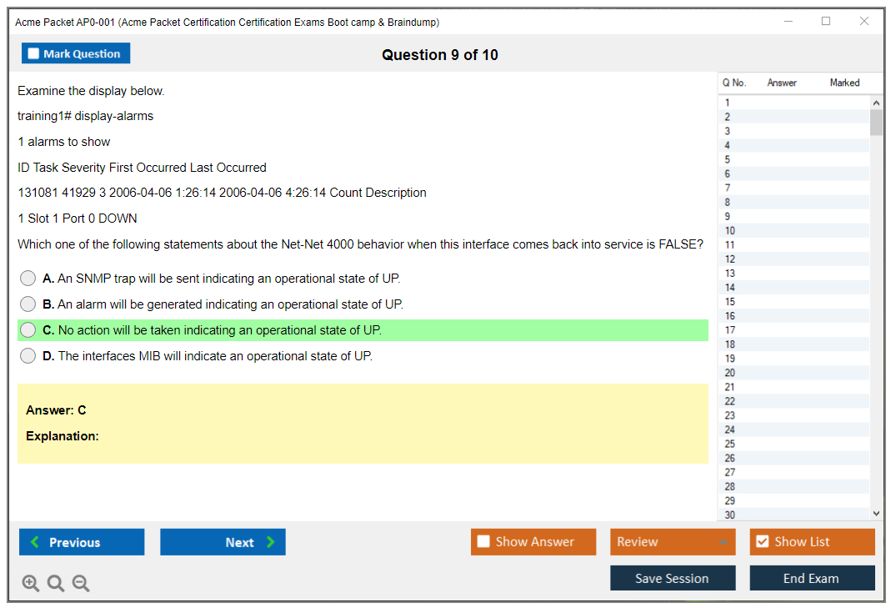The width and height of the screenshot is (896, 613).
Task: Choose answer B about alarm generated
Action: click(x=28, y=304)
